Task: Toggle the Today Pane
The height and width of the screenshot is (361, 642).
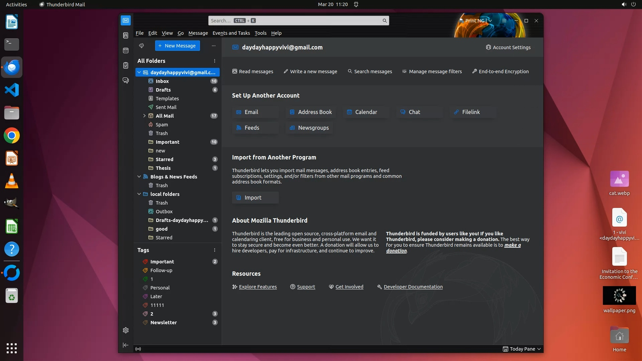Action: pyautogui.click(x=522, y=349)
